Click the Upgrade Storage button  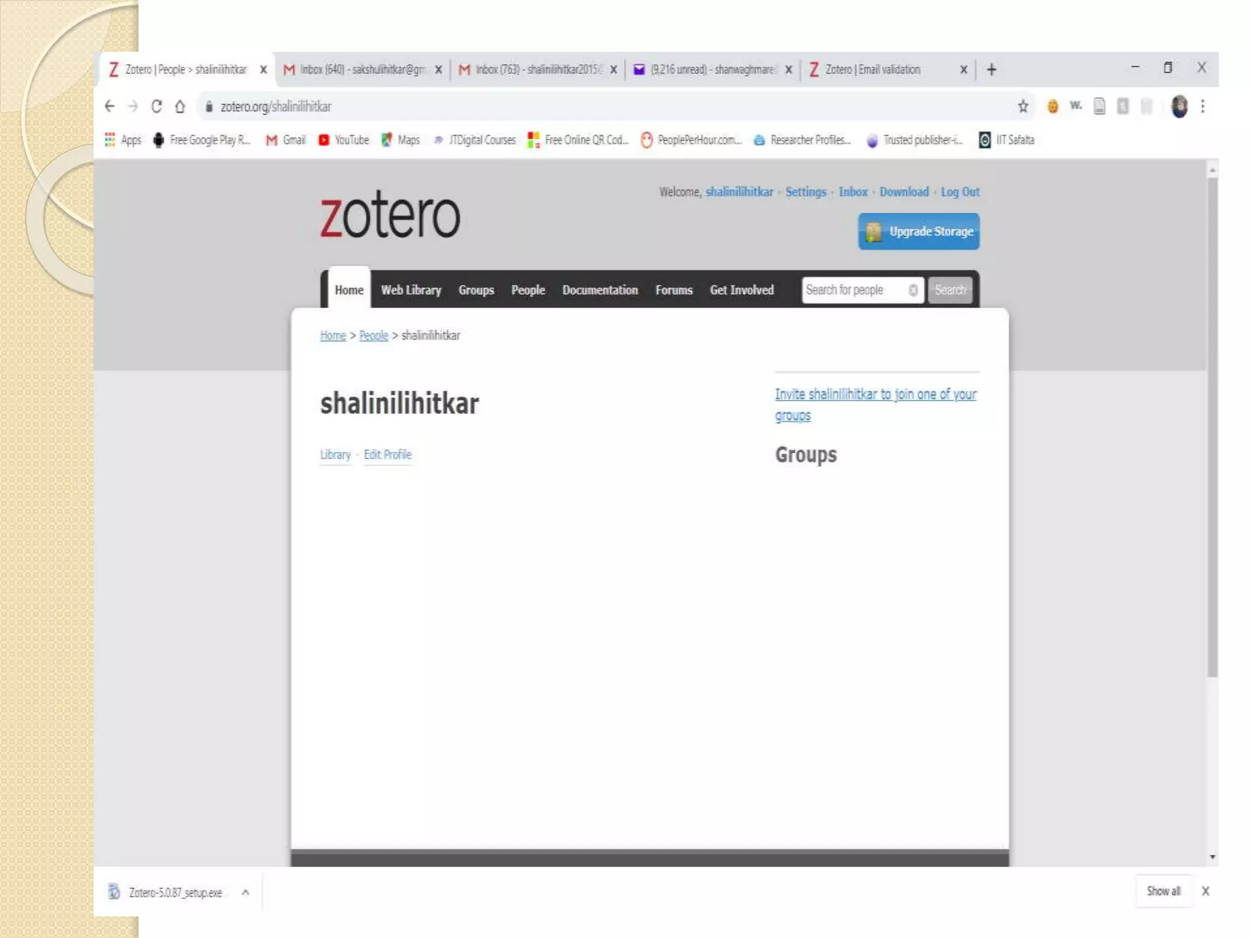[919, 231]
